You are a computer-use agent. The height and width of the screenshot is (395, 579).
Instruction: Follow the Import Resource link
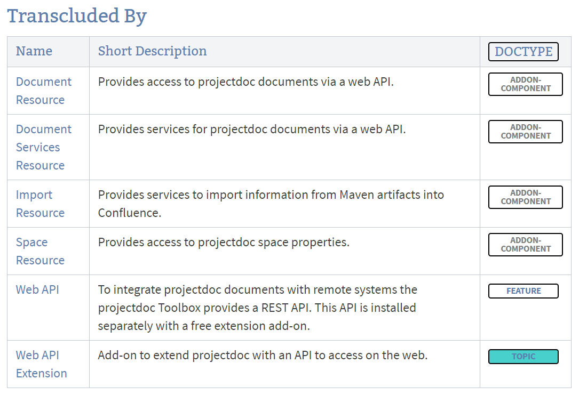pos(40,204)
